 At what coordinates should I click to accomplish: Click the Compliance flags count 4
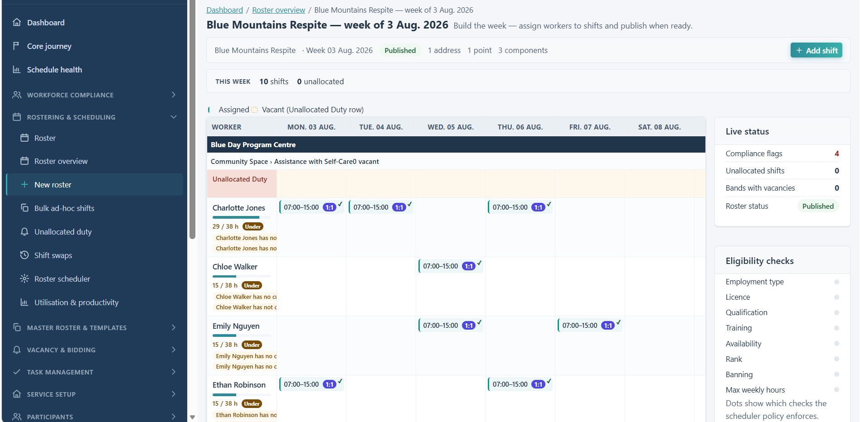[836, 153]
